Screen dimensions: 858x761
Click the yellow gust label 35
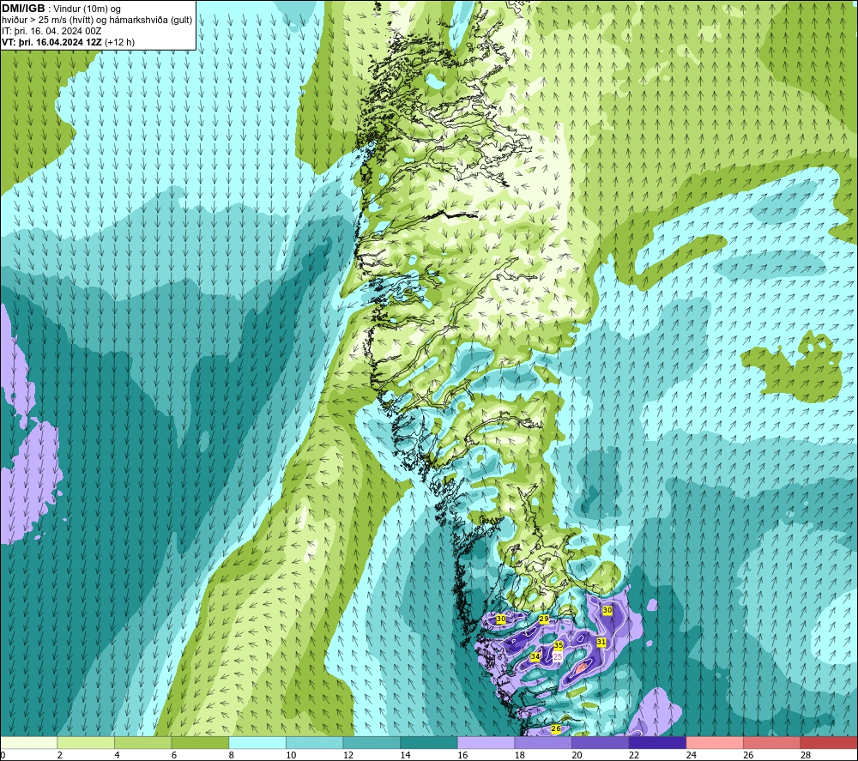pos(559,646)
